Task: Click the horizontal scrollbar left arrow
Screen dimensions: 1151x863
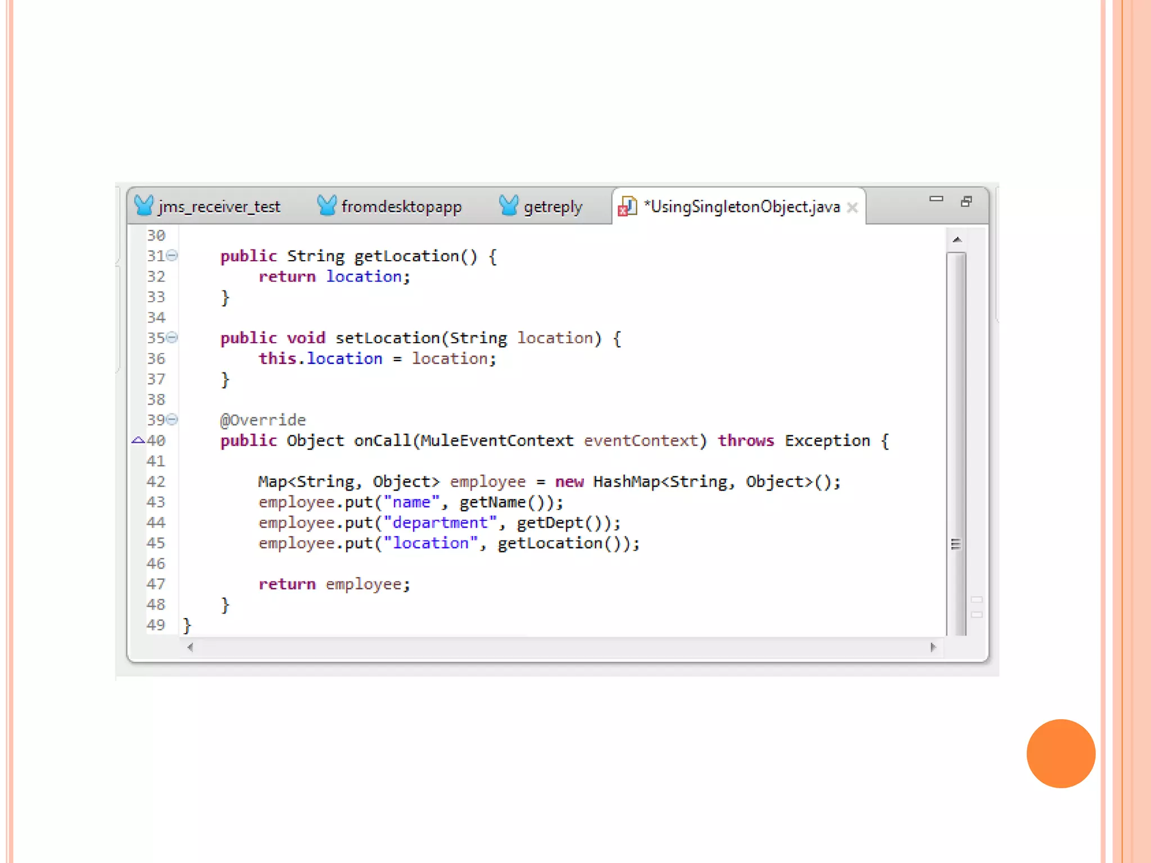Action: click(191, 647)
